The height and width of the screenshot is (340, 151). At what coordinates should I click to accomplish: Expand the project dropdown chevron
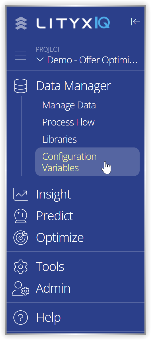40,60
